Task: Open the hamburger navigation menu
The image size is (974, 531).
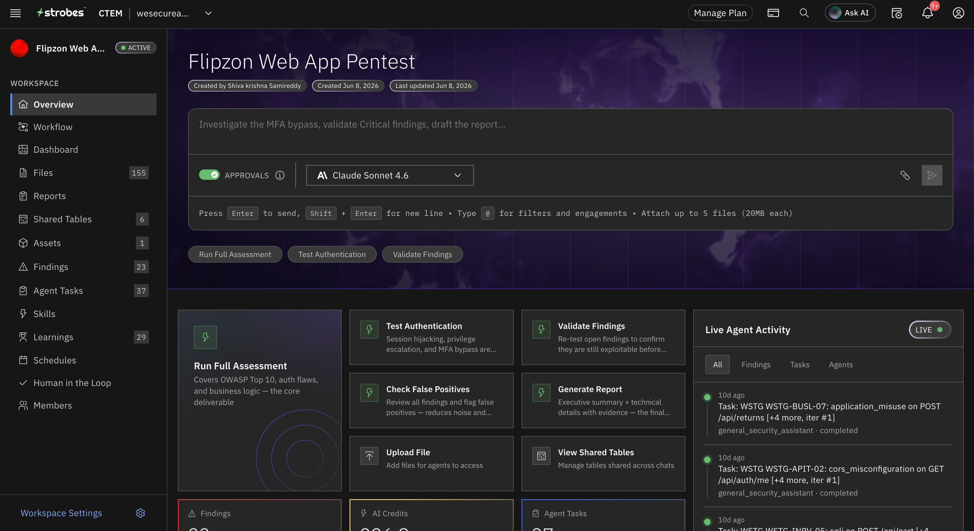Action: [15, 13]
